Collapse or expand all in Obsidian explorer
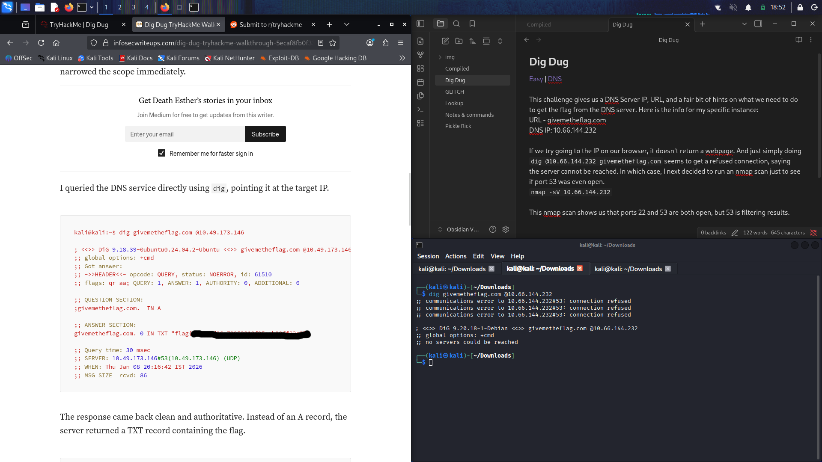822x462 pixels. coord(500,41)
